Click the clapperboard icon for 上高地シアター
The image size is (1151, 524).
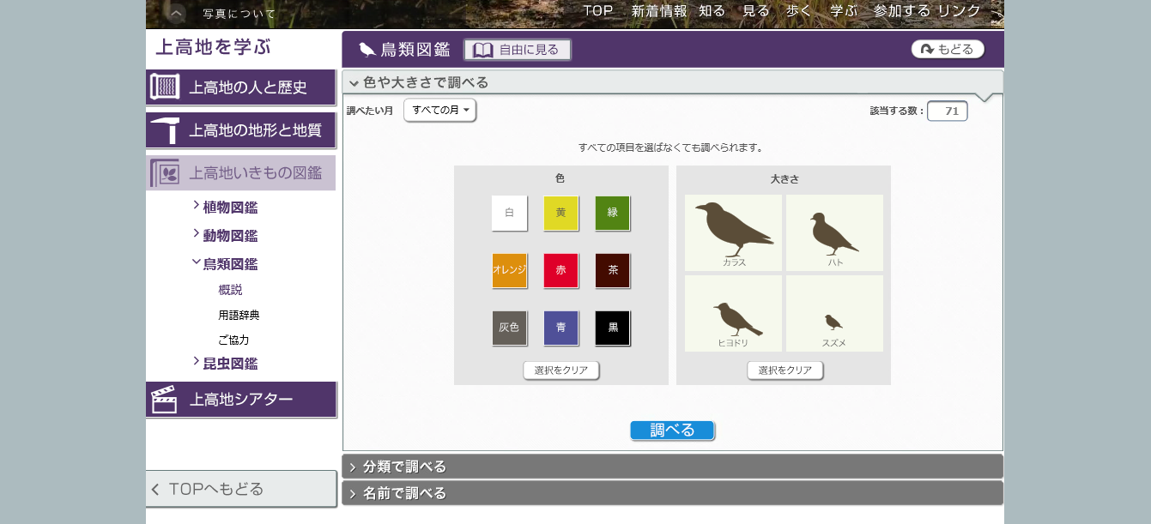(x=164, y=400)
